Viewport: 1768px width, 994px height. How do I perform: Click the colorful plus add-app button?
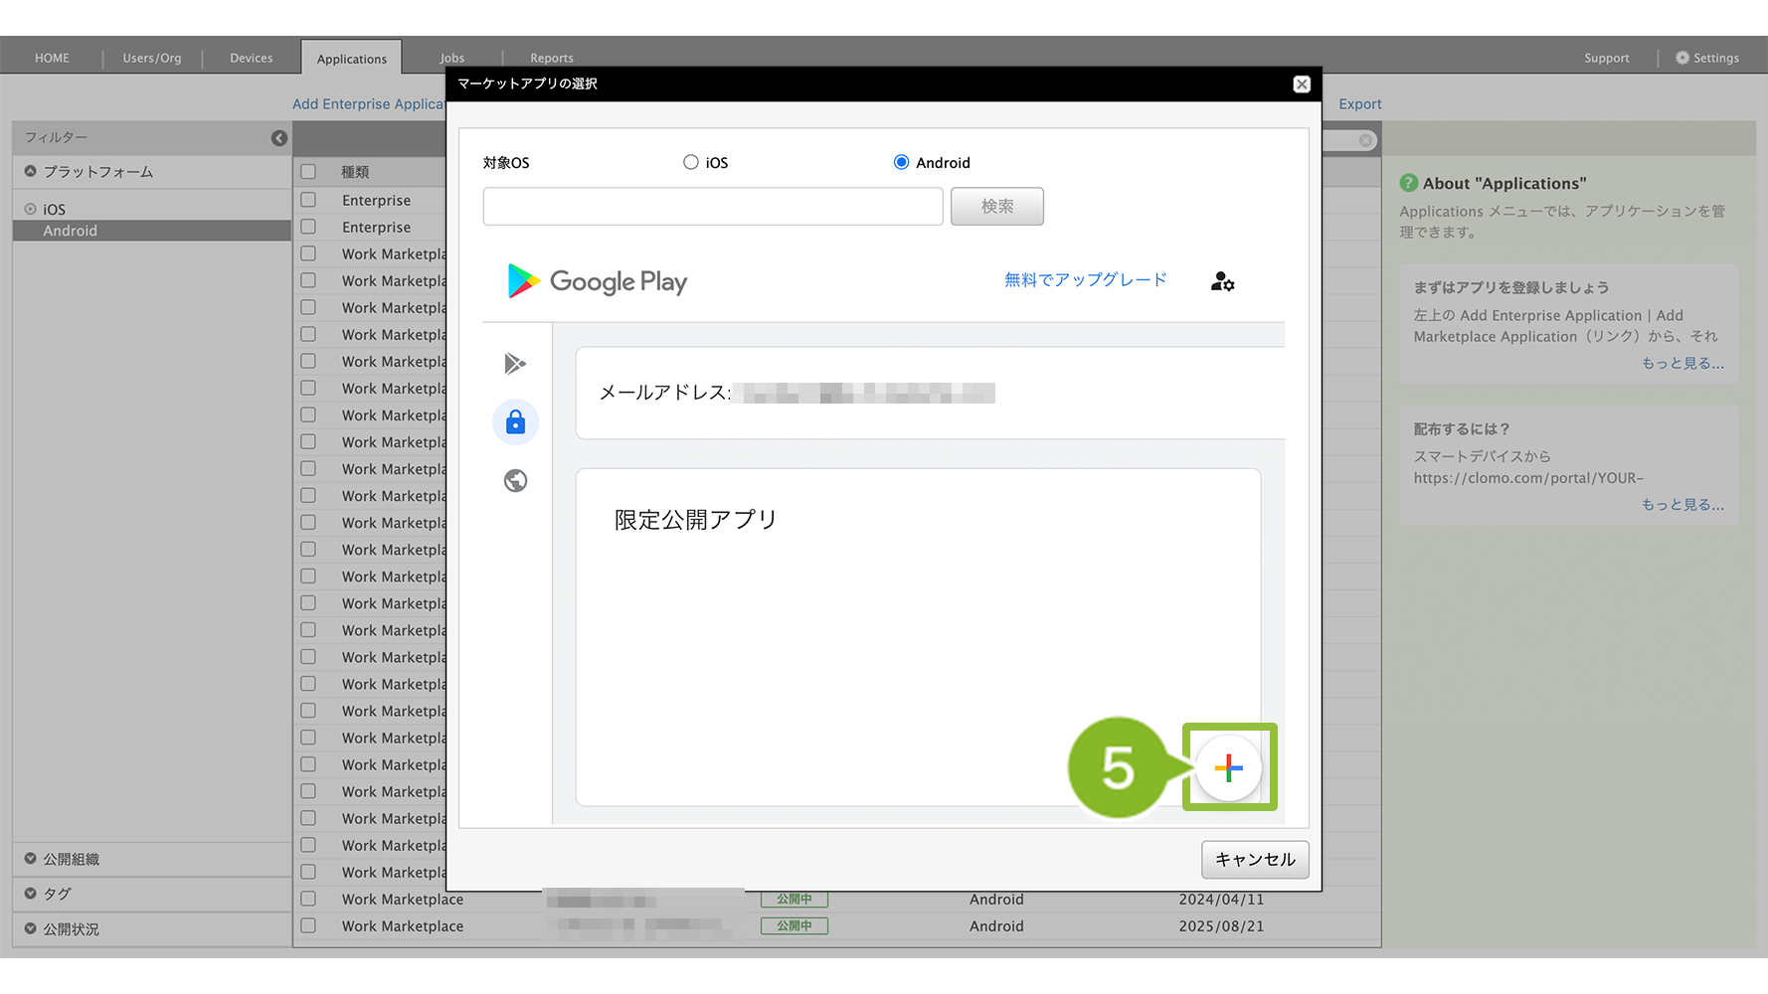pyautogui.click(x=1228, y=768)
